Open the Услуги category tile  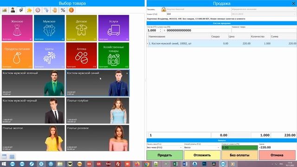point(114,28)
